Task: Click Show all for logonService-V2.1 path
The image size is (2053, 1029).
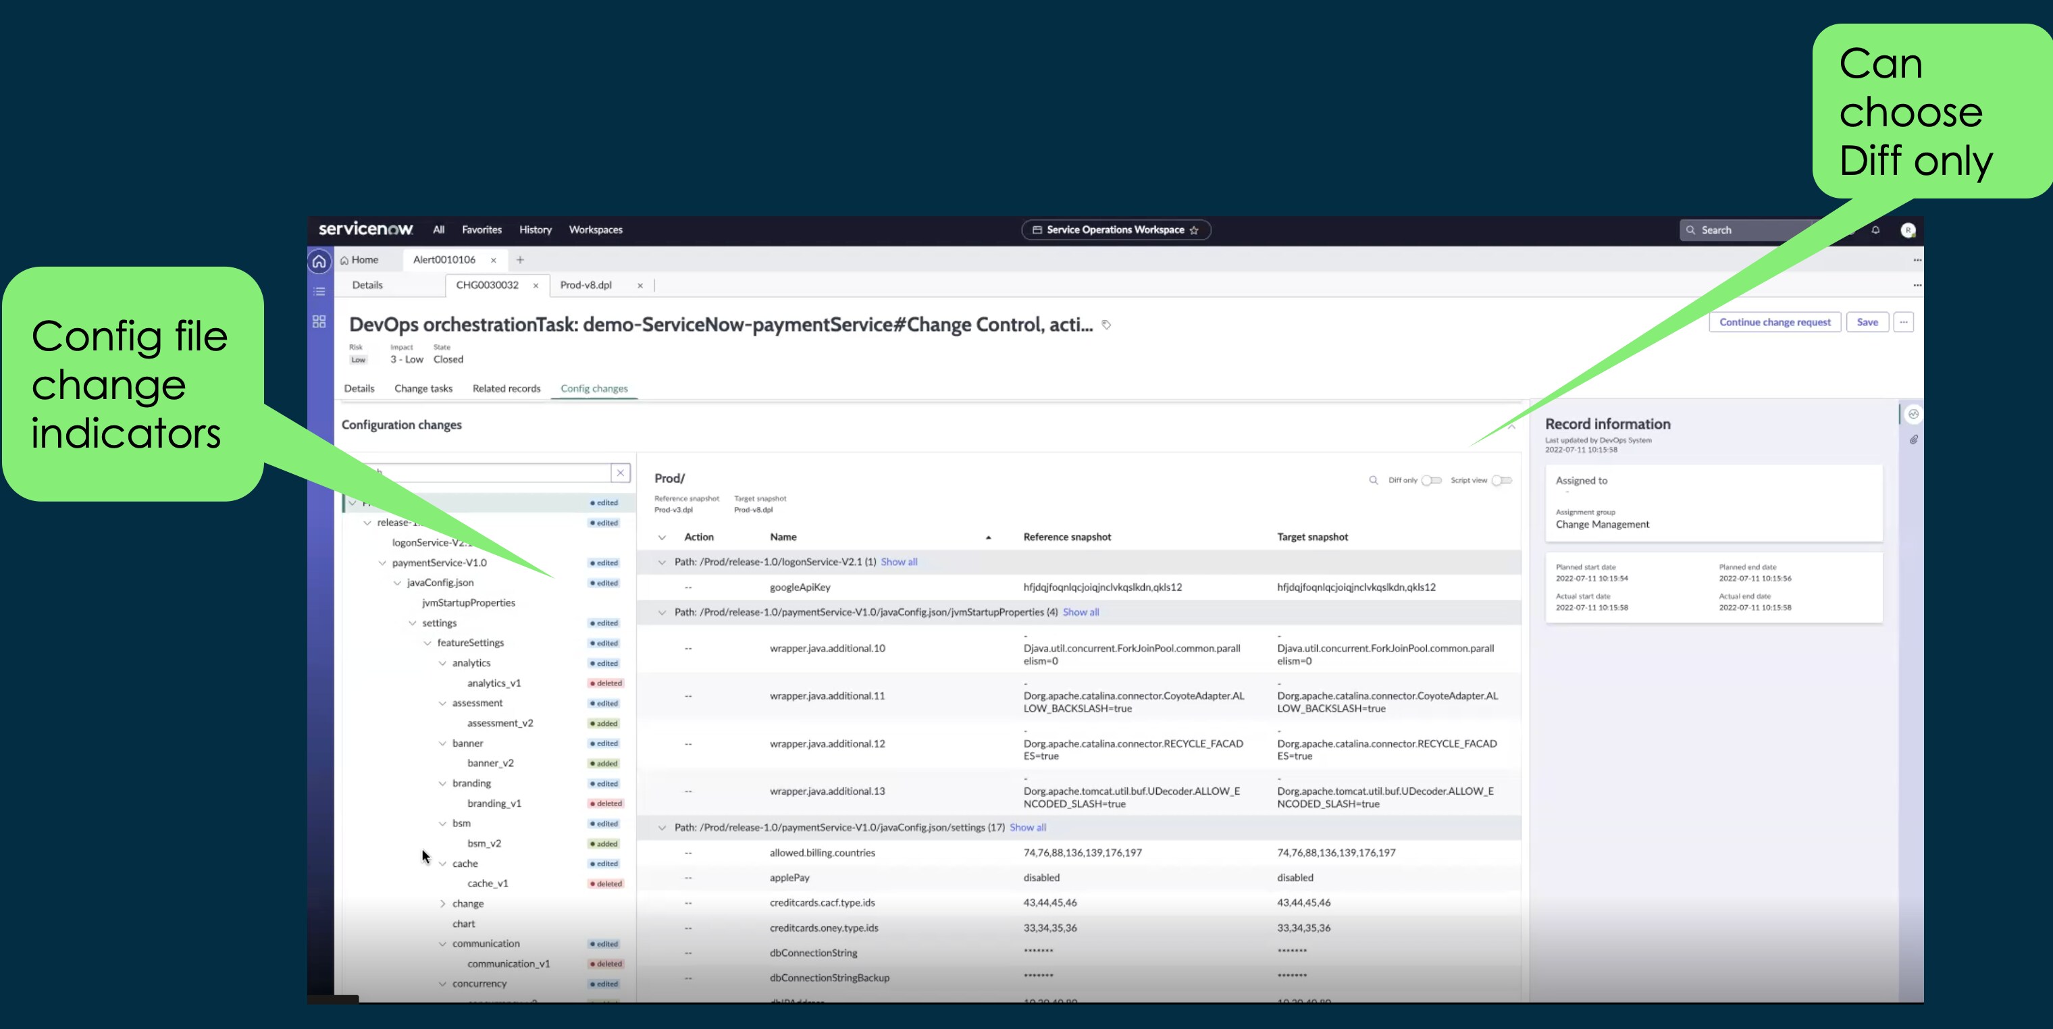Action: coord(899,562)
